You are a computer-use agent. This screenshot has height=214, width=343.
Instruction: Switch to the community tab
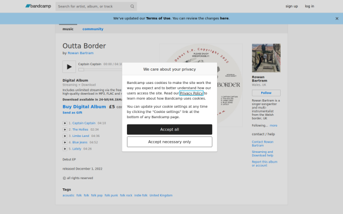pos(93,29)
